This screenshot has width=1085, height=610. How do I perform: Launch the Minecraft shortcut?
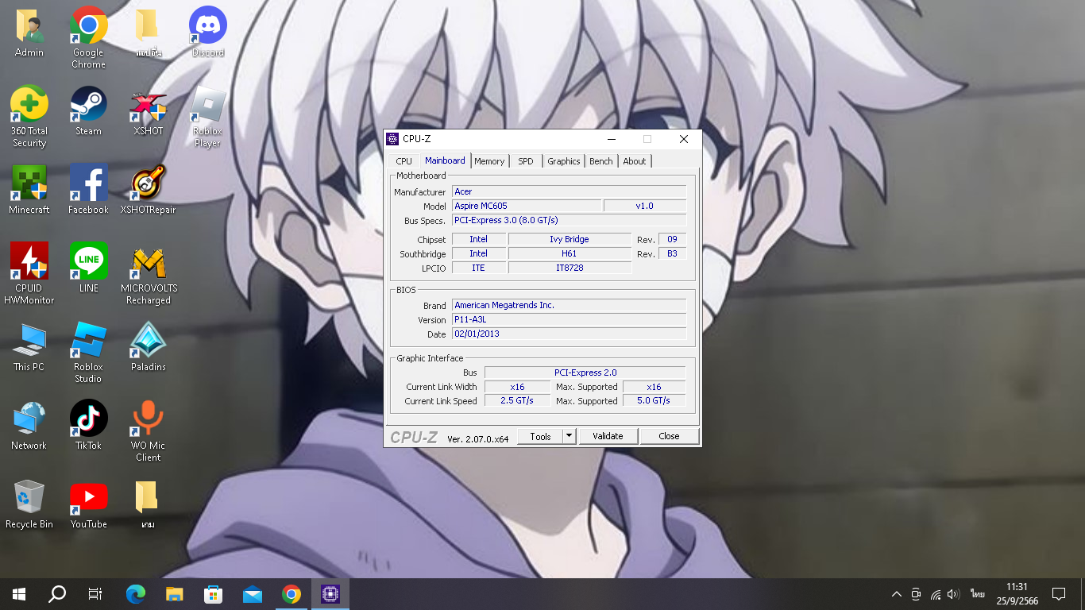[x=29, y=190]
